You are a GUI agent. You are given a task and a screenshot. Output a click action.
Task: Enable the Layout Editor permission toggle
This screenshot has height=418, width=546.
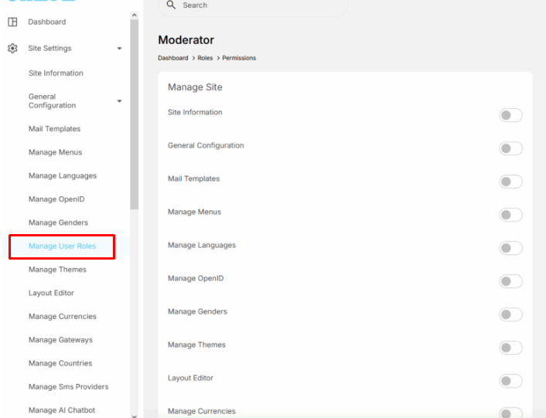(510, 381)
